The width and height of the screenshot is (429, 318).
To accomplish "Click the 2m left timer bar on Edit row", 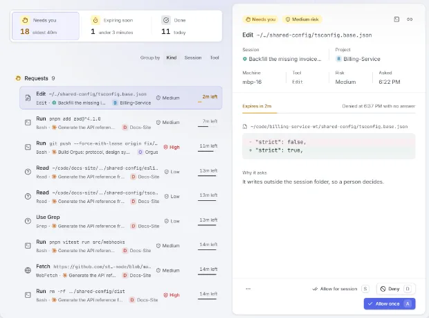I will click(x=208, y=102).
